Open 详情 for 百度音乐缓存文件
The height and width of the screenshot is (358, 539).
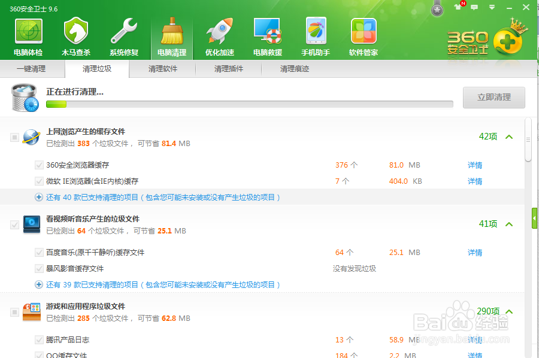pos(475,253)
